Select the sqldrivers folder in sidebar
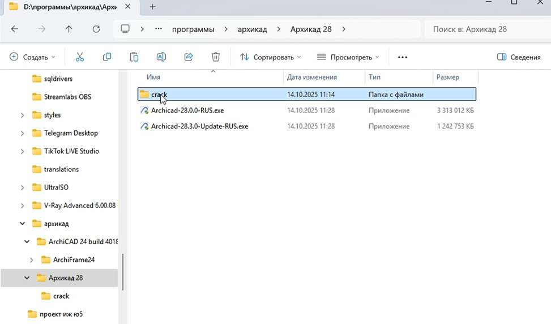The height and width of the screenshot is (324, 551). (x=58, y=79)
